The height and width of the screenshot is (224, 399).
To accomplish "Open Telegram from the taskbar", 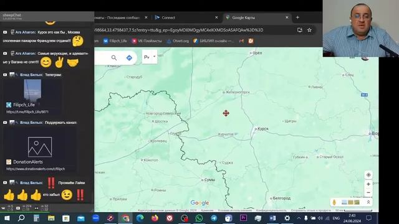I will click(x=214, y=218).
